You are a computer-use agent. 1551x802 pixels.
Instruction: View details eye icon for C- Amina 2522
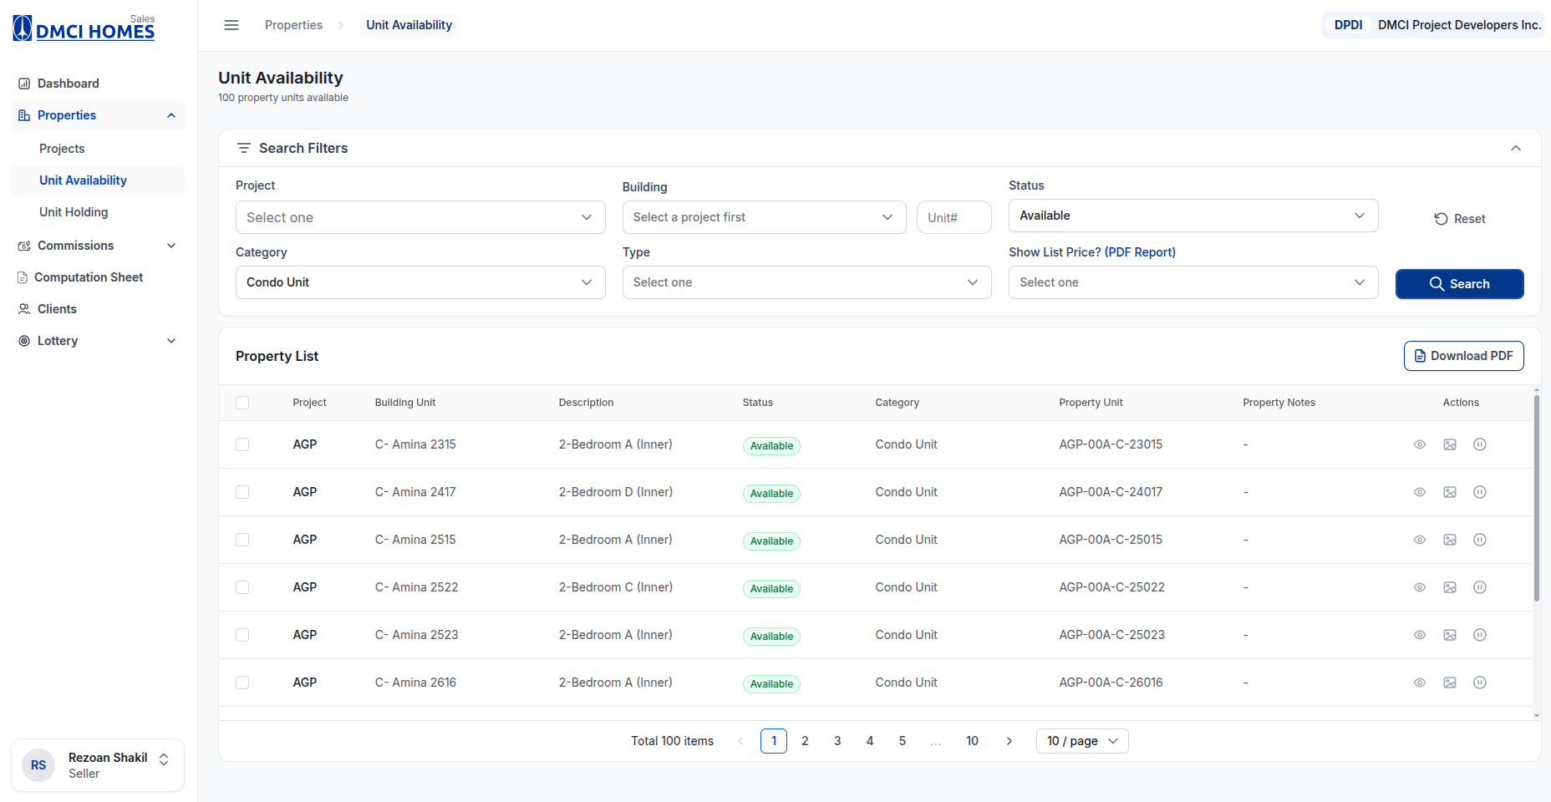[1419, 587]
